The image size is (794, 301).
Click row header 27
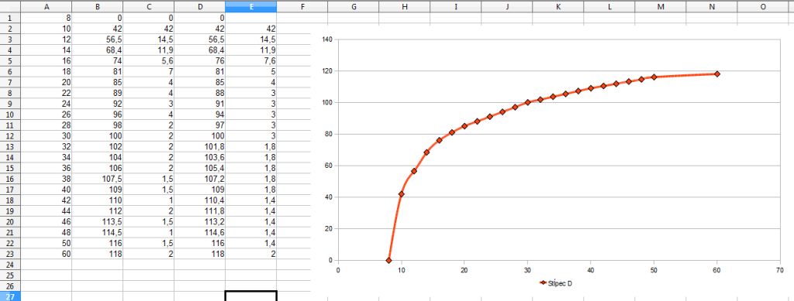(x=10, y=296)
